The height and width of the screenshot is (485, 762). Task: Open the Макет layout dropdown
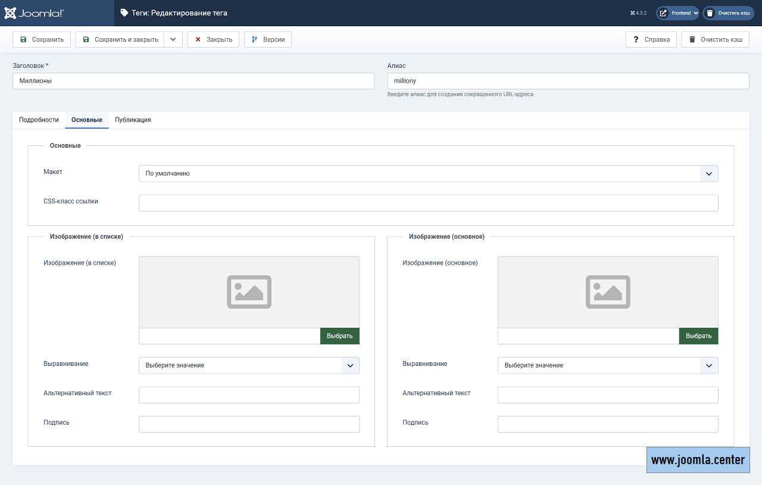(428, 173)
